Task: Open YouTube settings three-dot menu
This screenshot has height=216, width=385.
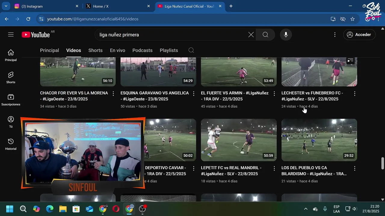Action: tap(335, 35)
